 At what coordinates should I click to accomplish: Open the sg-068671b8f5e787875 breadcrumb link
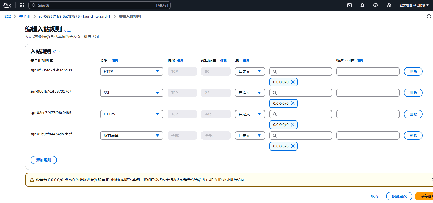coord(75,16)
